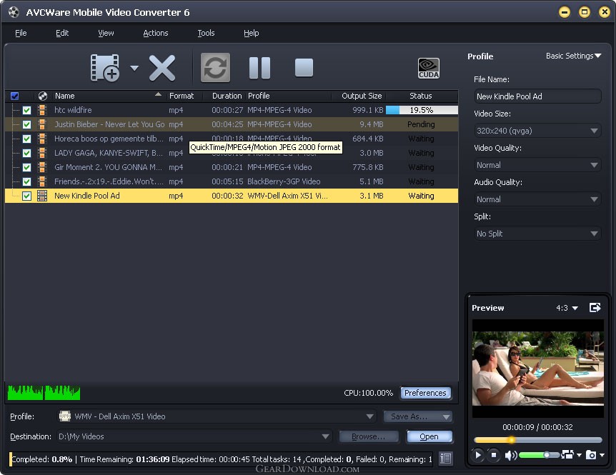
Task: Take a snapshot with the camera icon
Action: click(591, 455)
